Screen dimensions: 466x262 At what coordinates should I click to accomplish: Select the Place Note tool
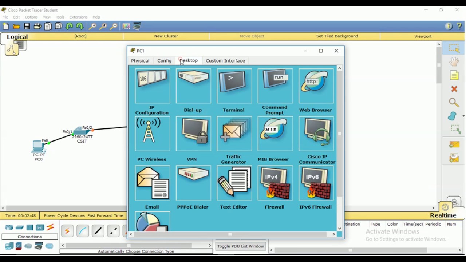point(454,75)
